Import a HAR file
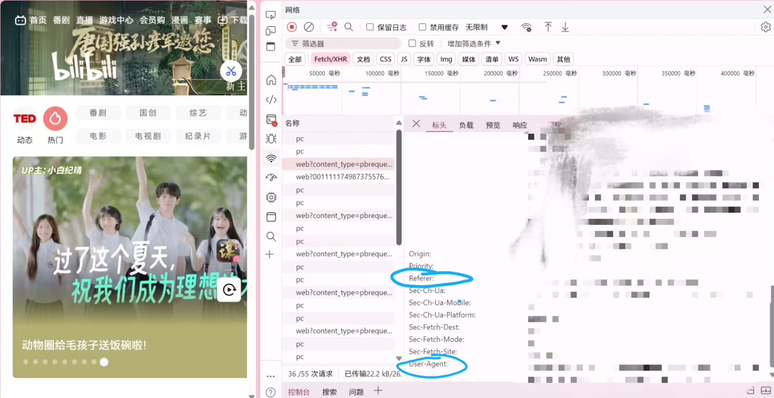The image size is (774, 398). (x=548, y=27)
